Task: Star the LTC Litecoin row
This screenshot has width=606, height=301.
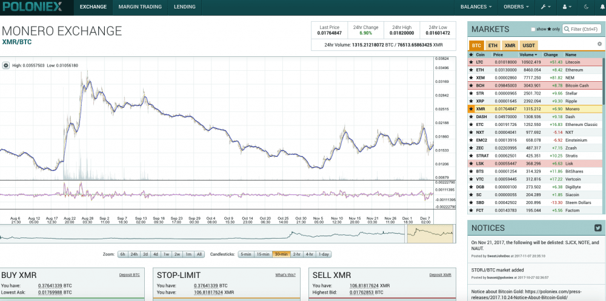Action: coord(471,62)
